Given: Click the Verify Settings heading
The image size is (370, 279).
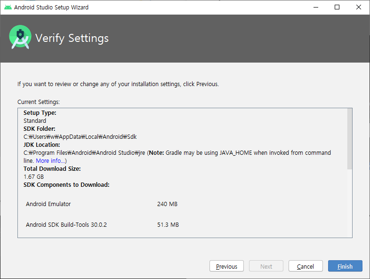Looking at the screenshot, I should point(72,38).
